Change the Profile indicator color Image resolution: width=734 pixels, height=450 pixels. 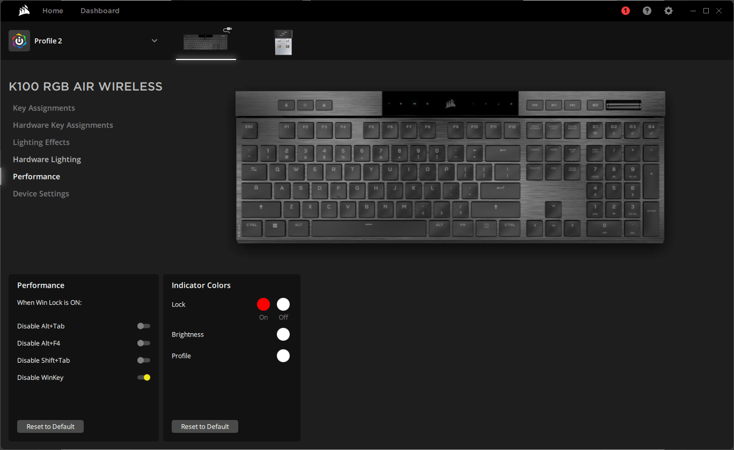click(283, 356)
